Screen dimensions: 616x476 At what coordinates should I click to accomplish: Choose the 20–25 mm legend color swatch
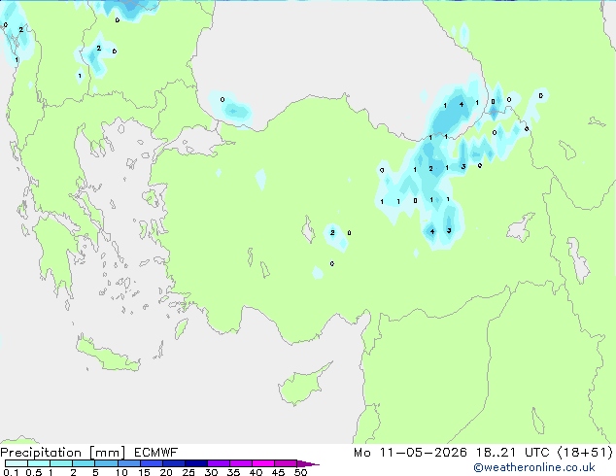click(173, 463)
